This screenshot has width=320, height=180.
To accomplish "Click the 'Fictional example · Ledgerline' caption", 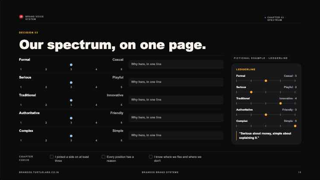I will pos(261,58).
